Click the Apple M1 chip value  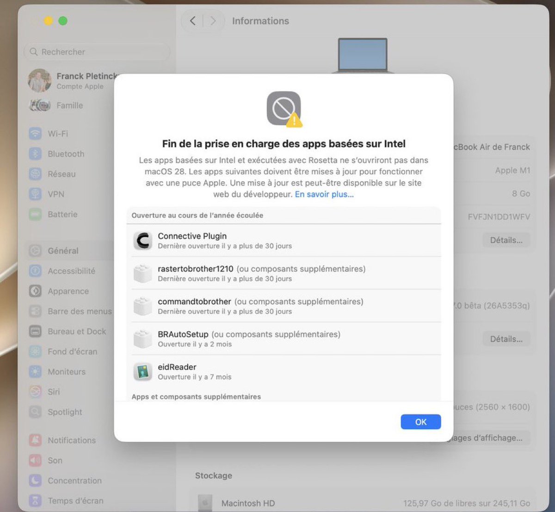pos(512,170)
